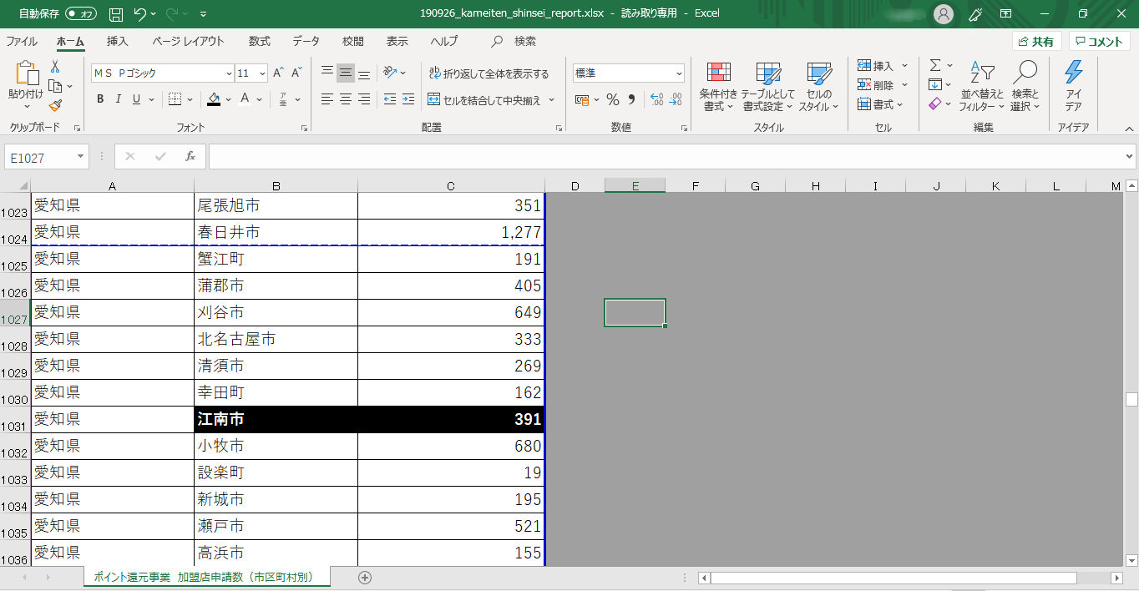This screenshot has height=591, width=1139.
Task: Expand the formula bar chevron
Action: tap(1130, 156)
